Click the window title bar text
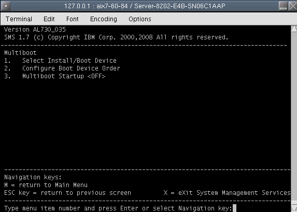 (x=145, y=6)
